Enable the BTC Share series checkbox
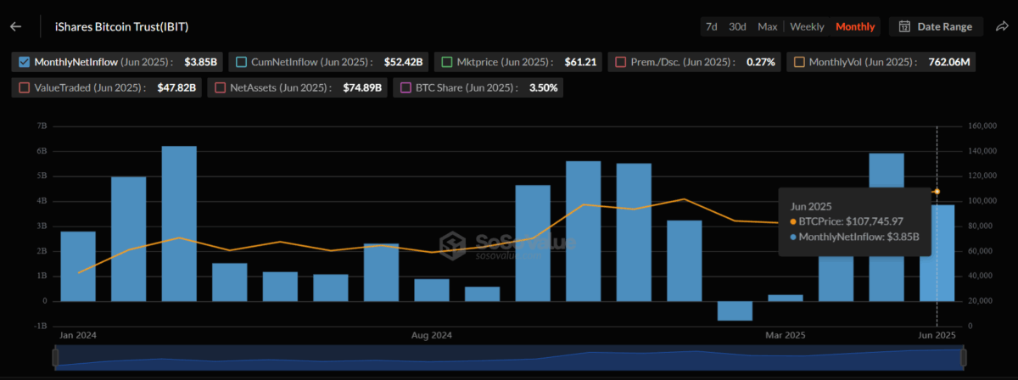This screenshot has width=1018, height=380. [405, 87]
